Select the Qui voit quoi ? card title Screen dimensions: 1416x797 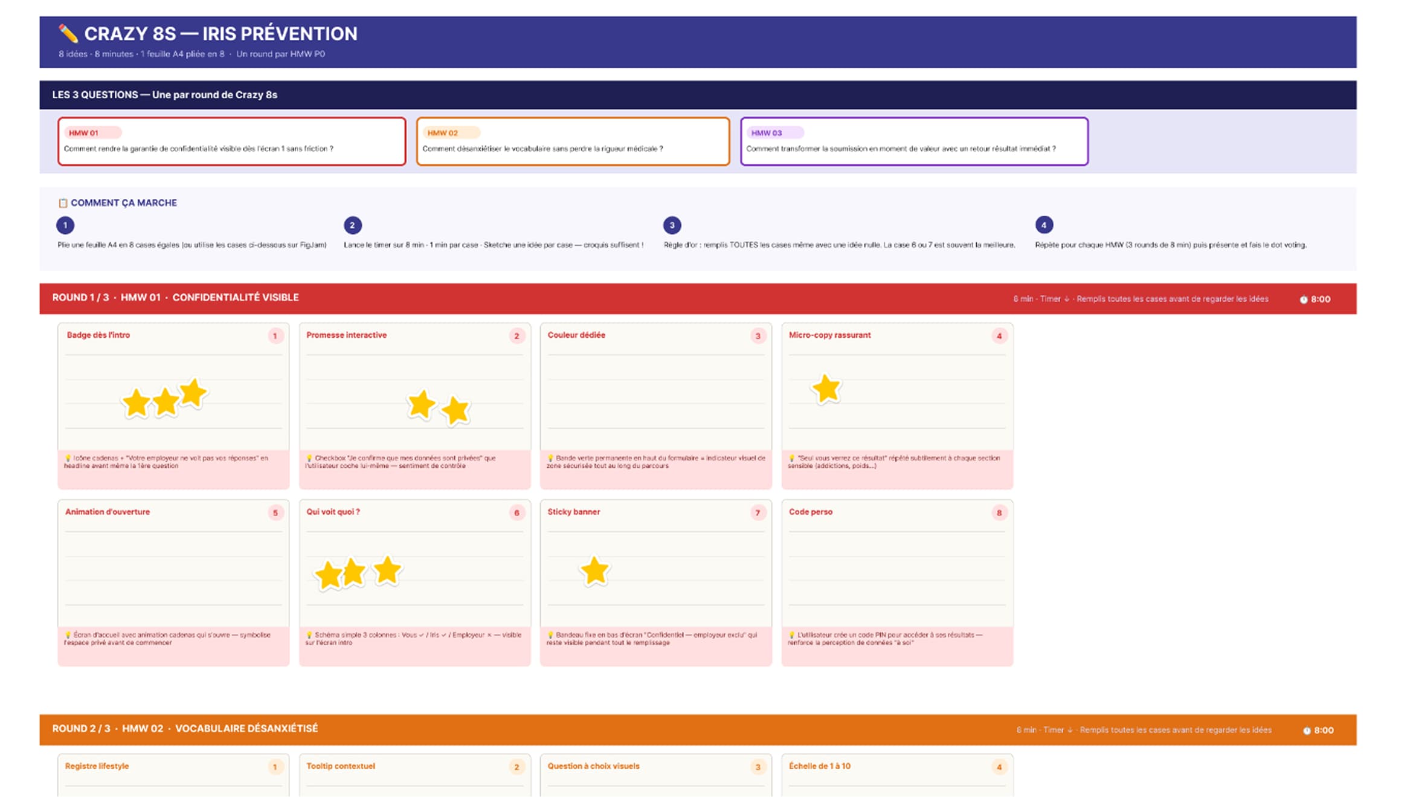(333, 512)
